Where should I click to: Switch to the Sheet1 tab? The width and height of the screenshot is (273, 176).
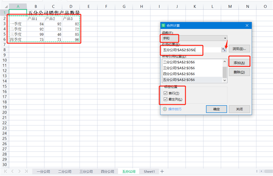tap(149, 172)
